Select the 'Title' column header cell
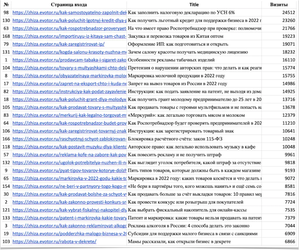 [194, 5]
